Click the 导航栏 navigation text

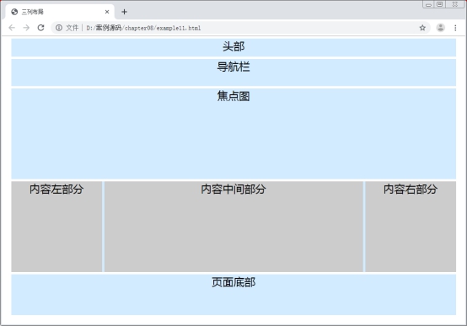point(233,67)
